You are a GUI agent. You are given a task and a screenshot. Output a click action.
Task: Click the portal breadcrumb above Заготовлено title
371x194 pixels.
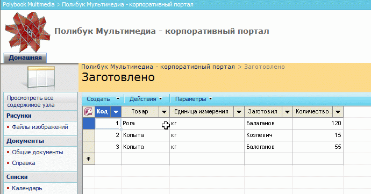coord(158,67)
